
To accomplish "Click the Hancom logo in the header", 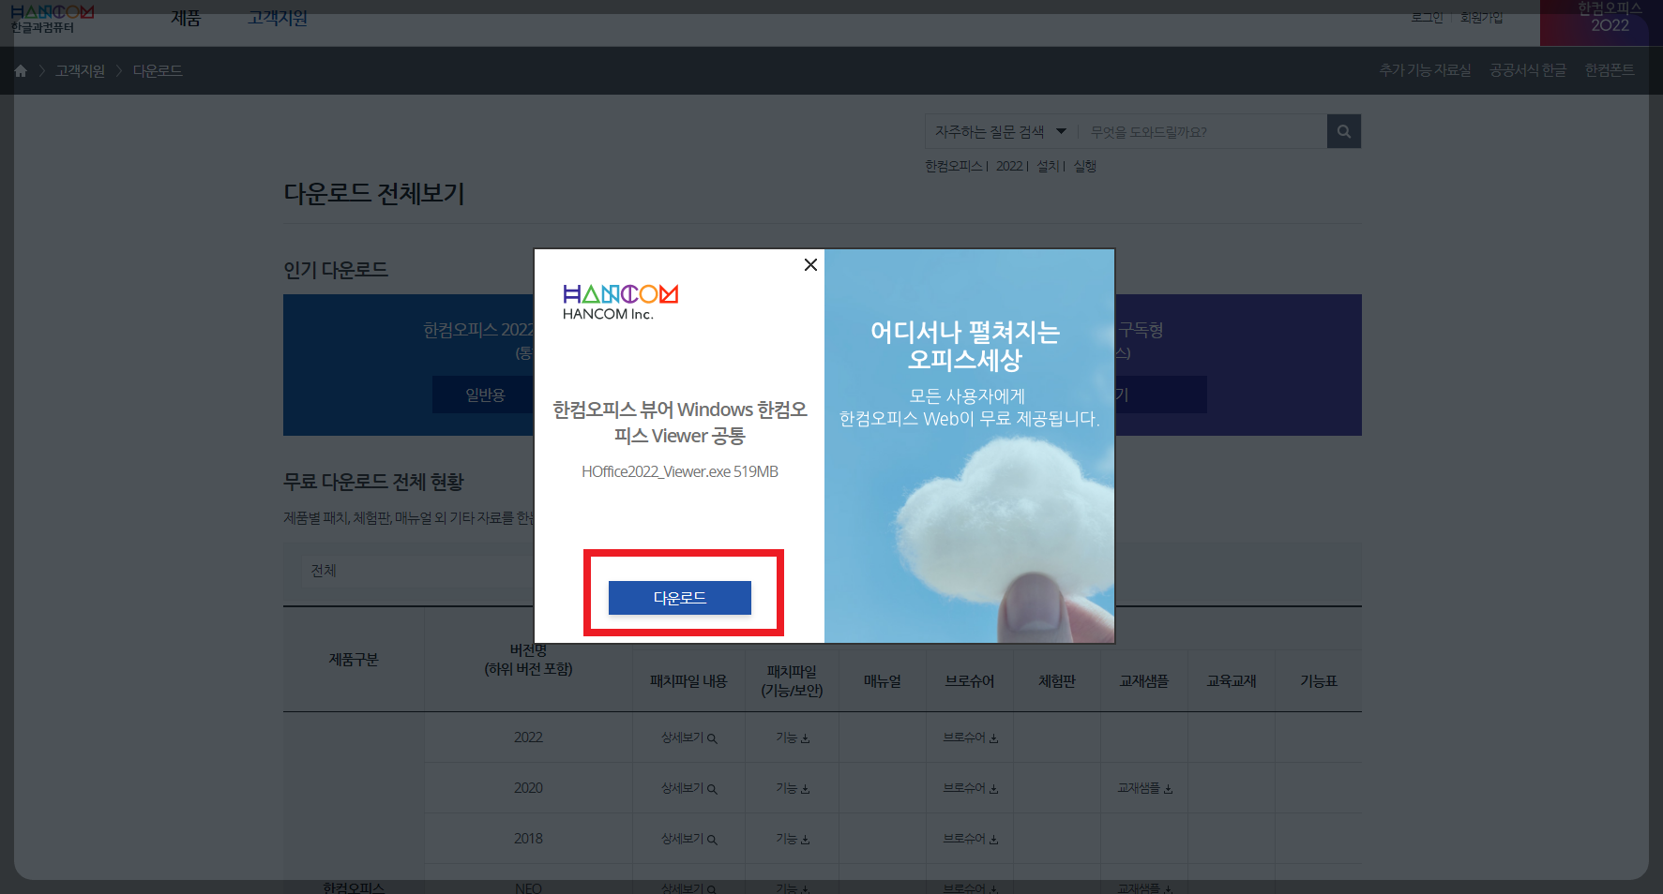I will [52, 19].
